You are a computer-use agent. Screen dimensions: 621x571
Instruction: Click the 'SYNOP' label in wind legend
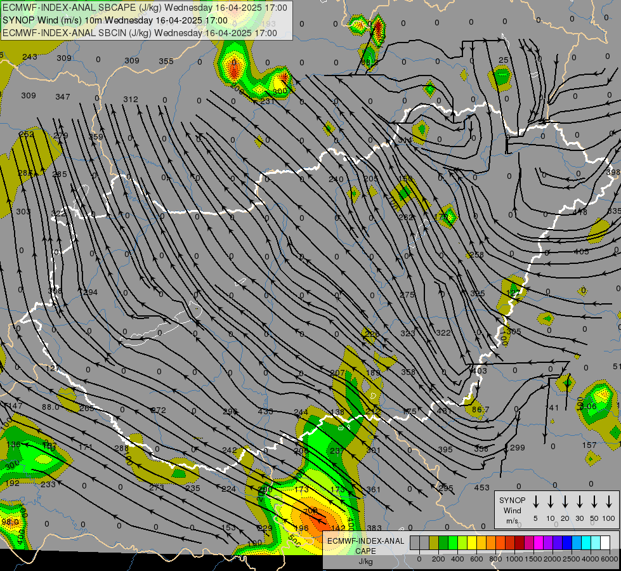click(x=512, y=500)
